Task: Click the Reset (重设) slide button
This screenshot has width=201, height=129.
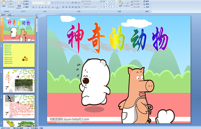Action: click(x=26, y=4)
